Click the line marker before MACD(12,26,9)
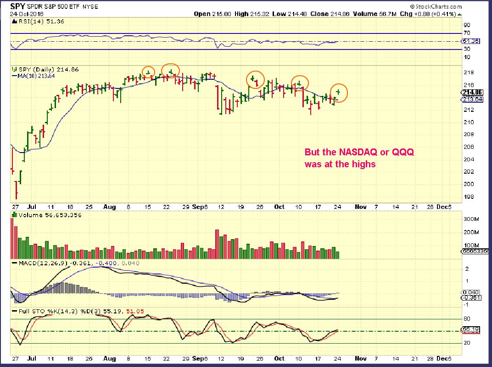 [14, 263]
